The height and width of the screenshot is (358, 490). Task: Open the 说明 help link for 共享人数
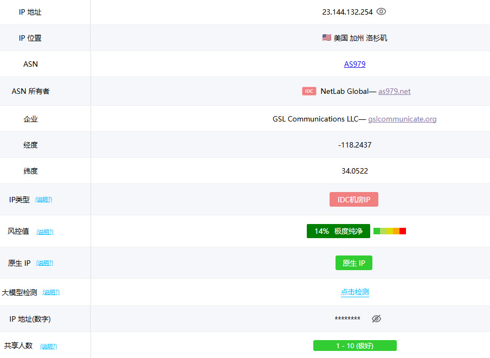[48, 346]
